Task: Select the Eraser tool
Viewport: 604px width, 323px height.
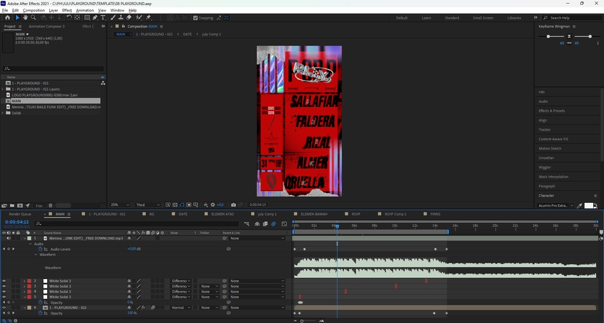Action: (x=128, y=18)
